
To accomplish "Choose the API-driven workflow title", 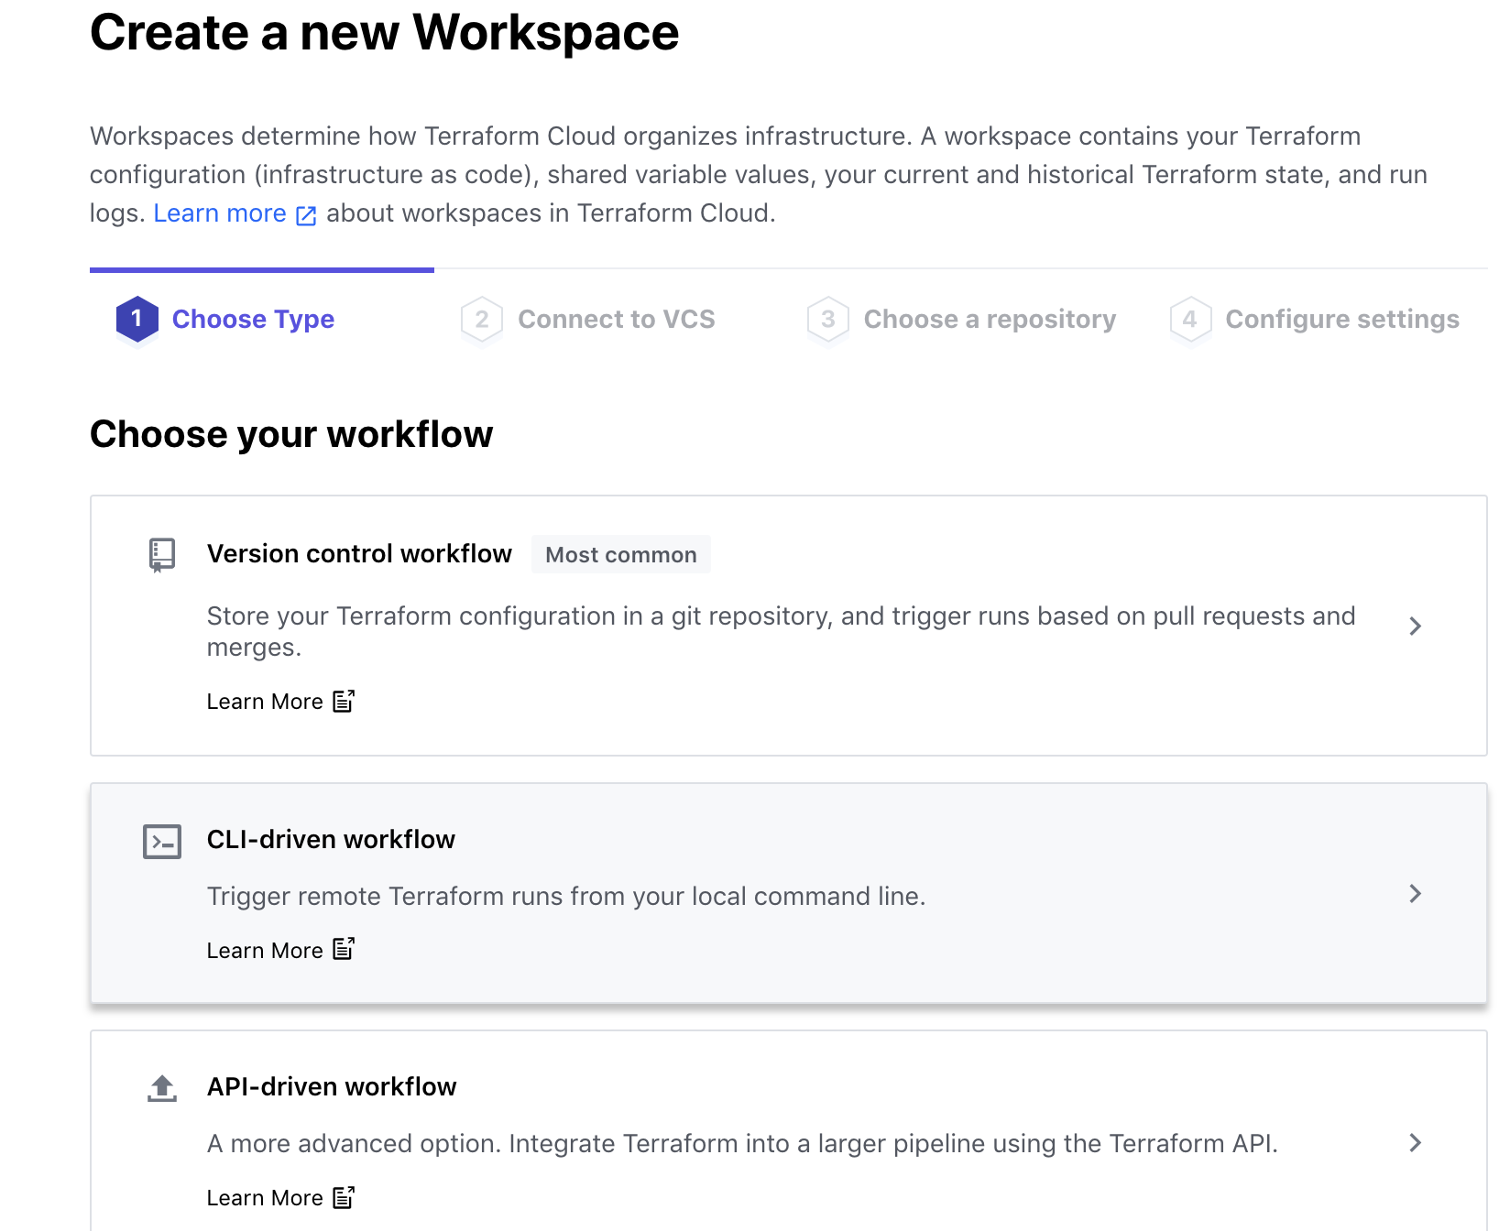I will point(332,1087).
